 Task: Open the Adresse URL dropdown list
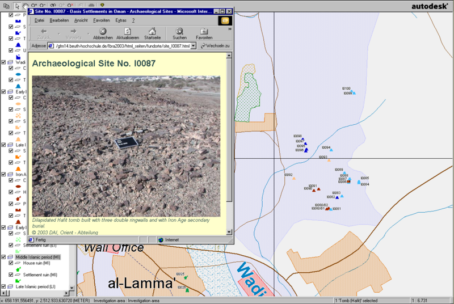tap(193, 45)
